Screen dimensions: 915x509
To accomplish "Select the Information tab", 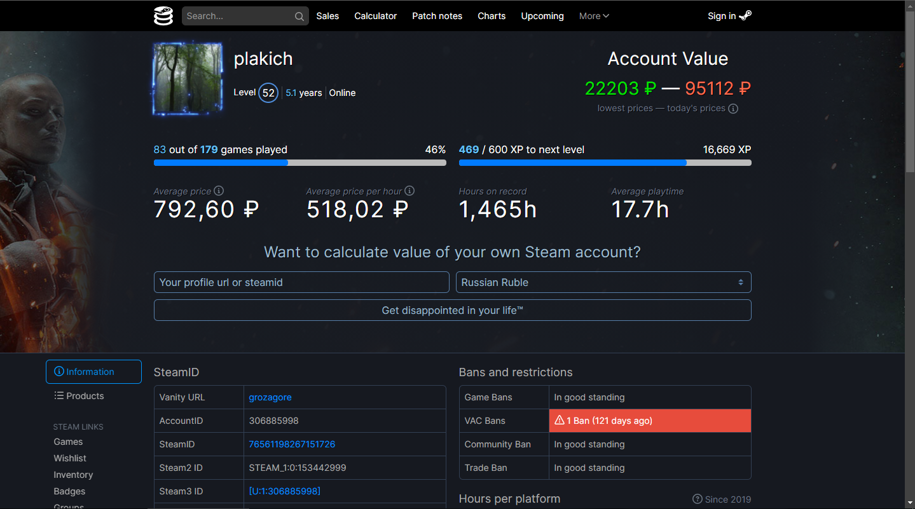I will pos(93,372).
